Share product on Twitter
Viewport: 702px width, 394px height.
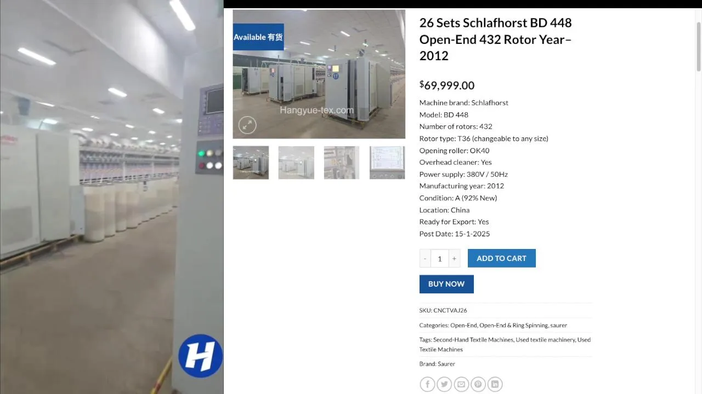(x=444, y=384)
